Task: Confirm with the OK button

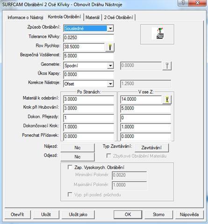Action: coord(128,215)
